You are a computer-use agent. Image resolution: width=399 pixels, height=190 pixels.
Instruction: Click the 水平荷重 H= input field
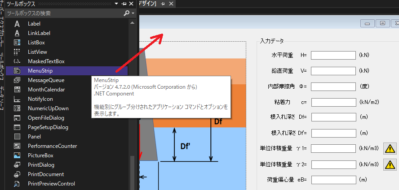(x=333, y=55)
